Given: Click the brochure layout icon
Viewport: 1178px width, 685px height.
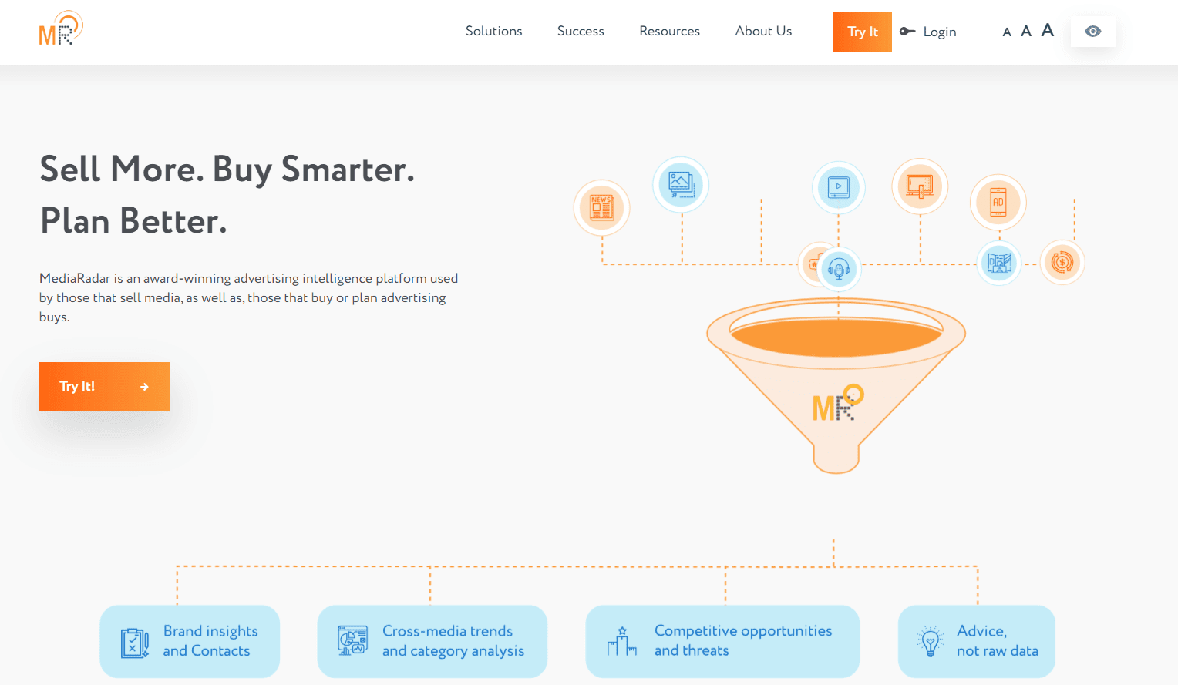Looking at the screenshot, I should tap(999, 264).
